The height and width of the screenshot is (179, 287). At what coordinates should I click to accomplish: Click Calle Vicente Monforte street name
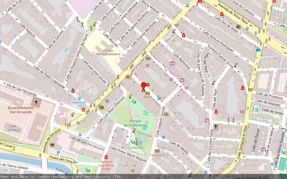(144, 34)
